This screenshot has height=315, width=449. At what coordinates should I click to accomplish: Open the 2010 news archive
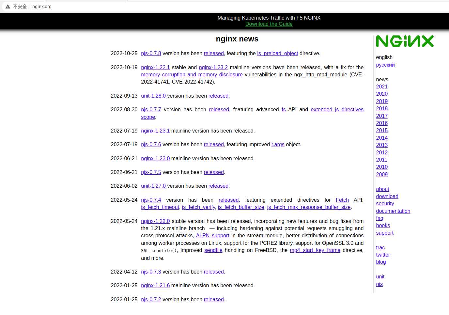(382, 167)
